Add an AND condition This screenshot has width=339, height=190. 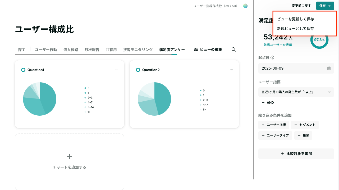tap(268, 102)
